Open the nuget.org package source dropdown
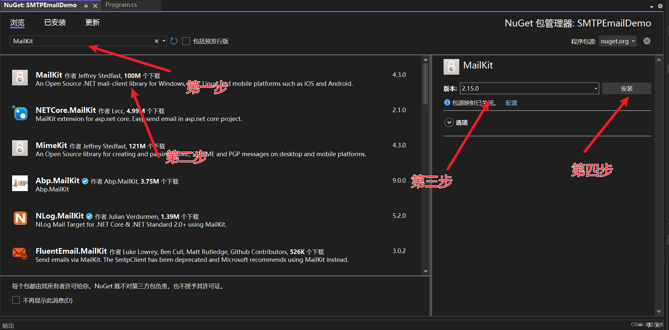669x330 pixels. (617, 41)
